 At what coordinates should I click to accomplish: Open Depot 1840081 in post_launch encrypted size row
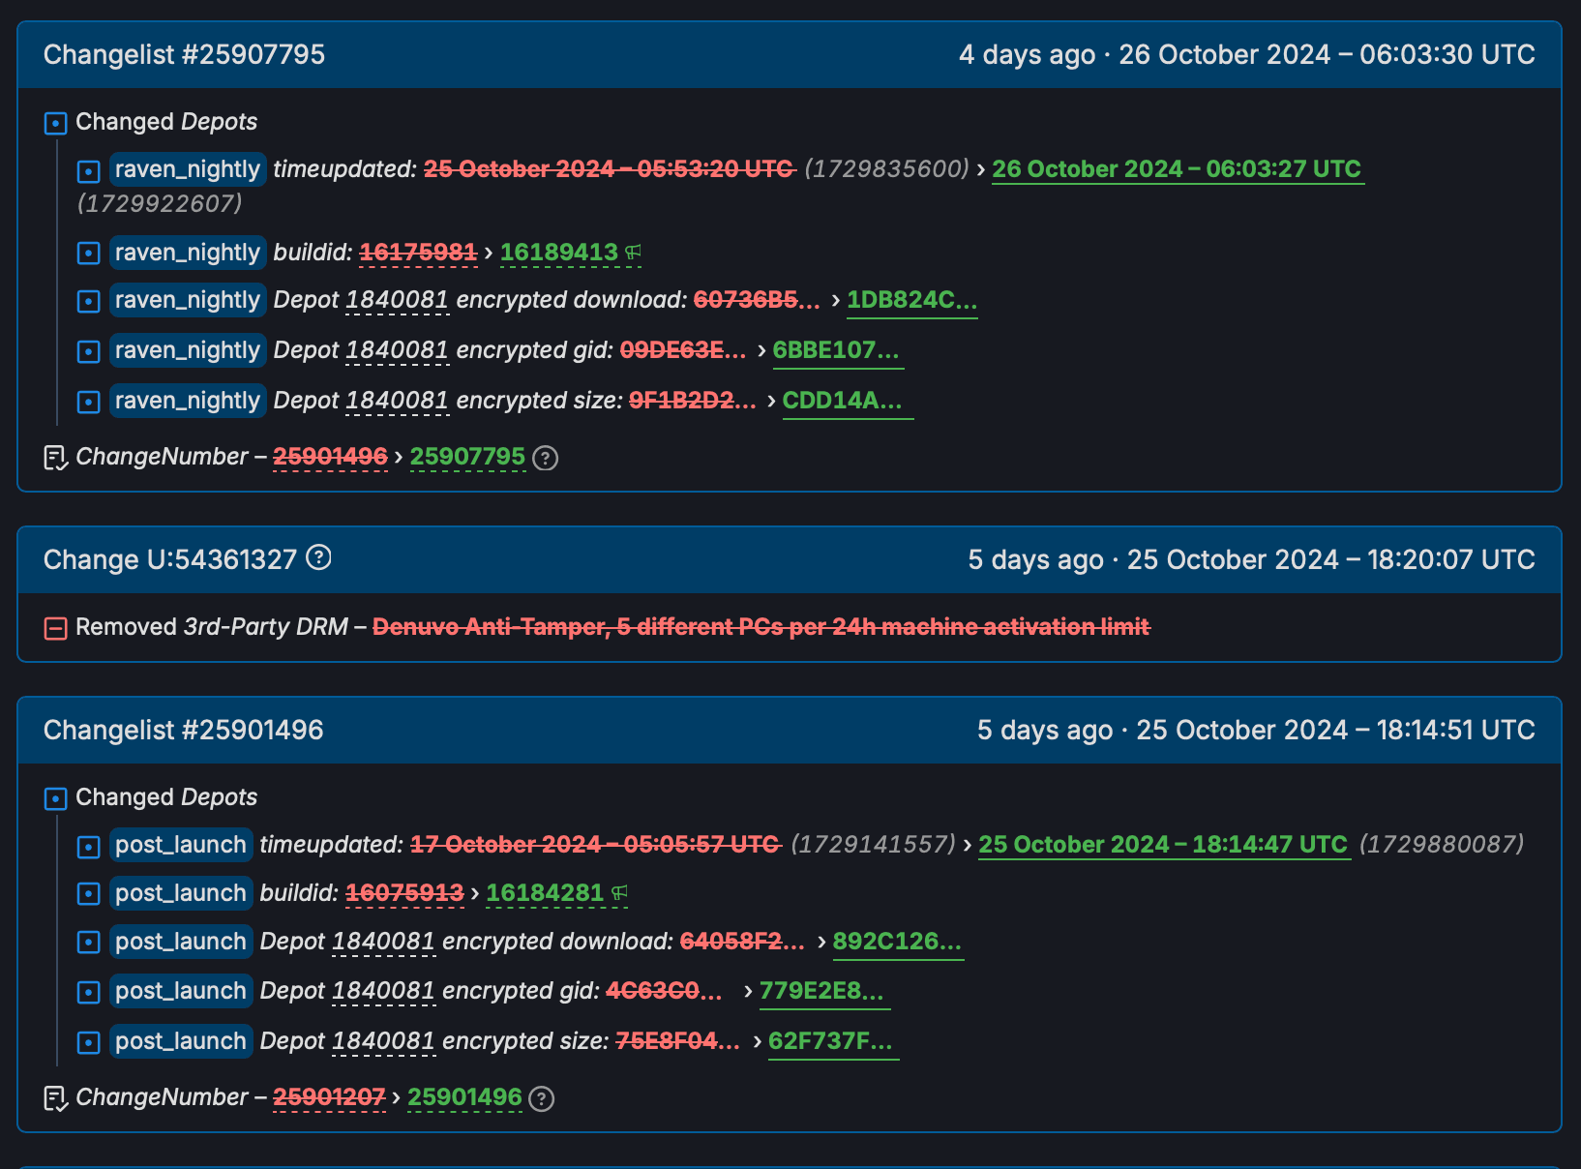coord(383,1041)
